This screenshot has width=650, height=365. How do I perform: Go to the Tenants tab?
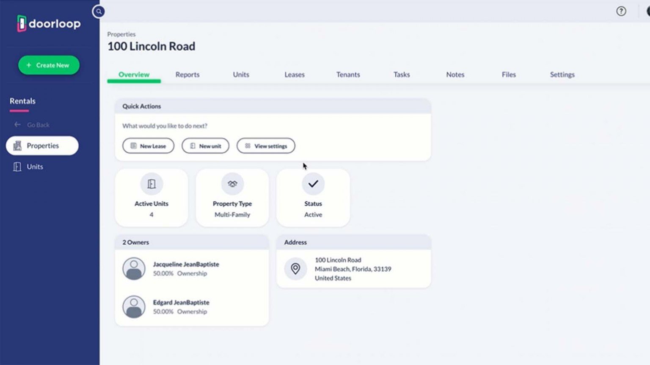348,74
